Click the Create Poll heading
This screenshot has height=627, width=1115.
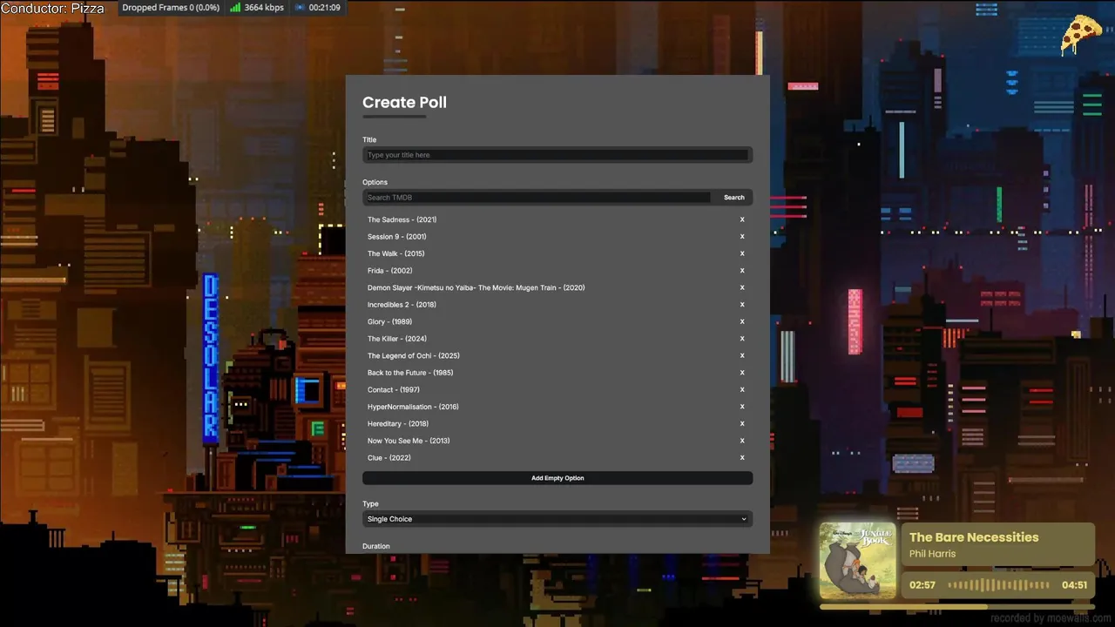pyautogui.click(x=404, y=102)
